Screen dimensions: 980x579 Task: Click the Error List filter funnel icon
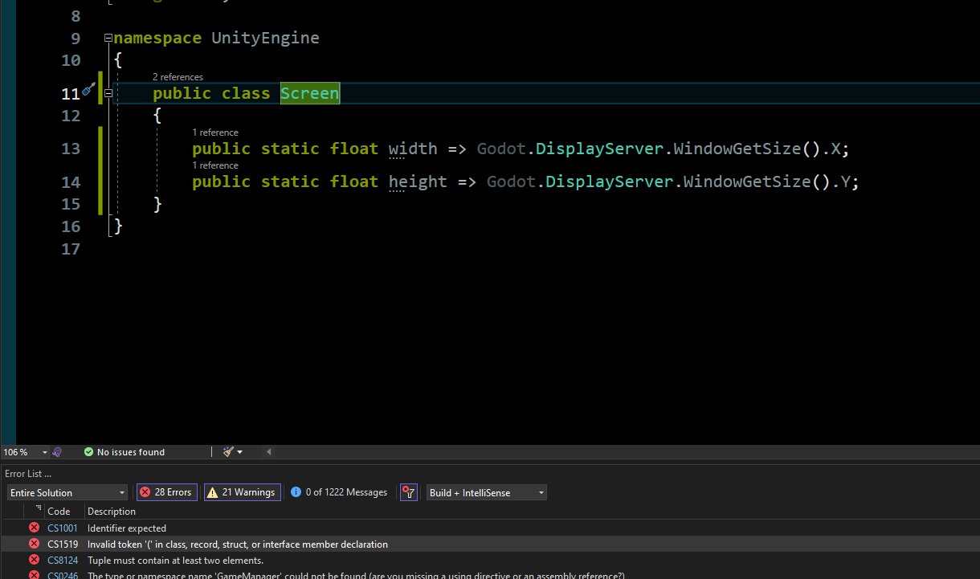coord(409,492)
